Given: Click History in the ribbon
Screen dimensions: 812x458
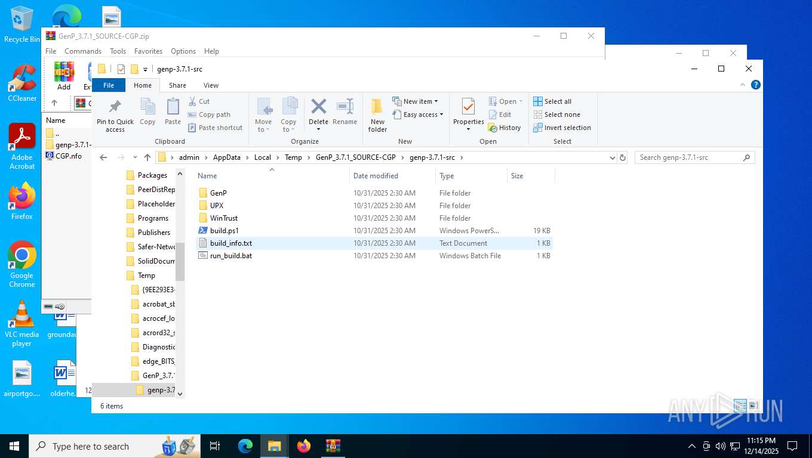Looking at the screenshot, I should (505, 128).
